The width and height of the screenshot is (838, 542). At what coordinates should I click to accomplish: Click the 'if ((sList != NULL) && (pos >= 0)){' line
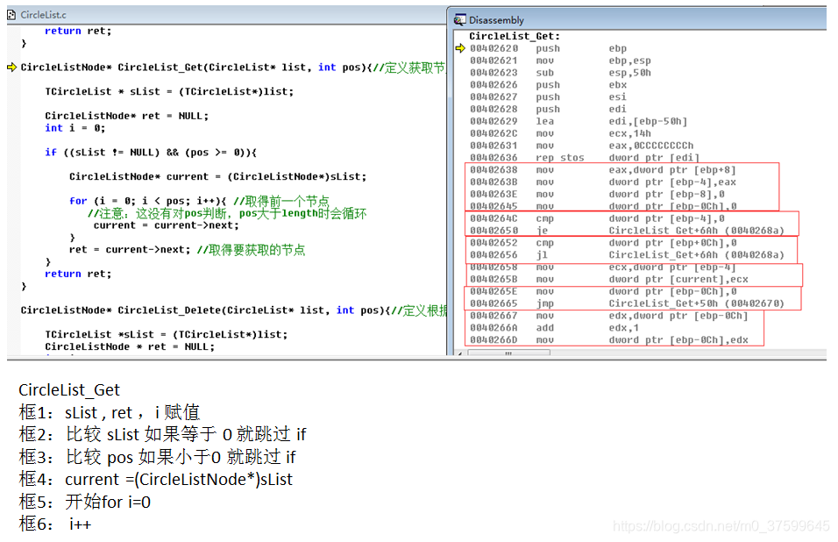point(151,153)
